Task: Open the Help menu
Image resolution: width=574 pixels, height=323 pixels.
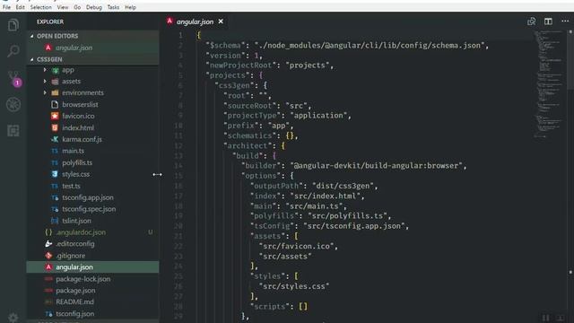Action: click(130, 7)
